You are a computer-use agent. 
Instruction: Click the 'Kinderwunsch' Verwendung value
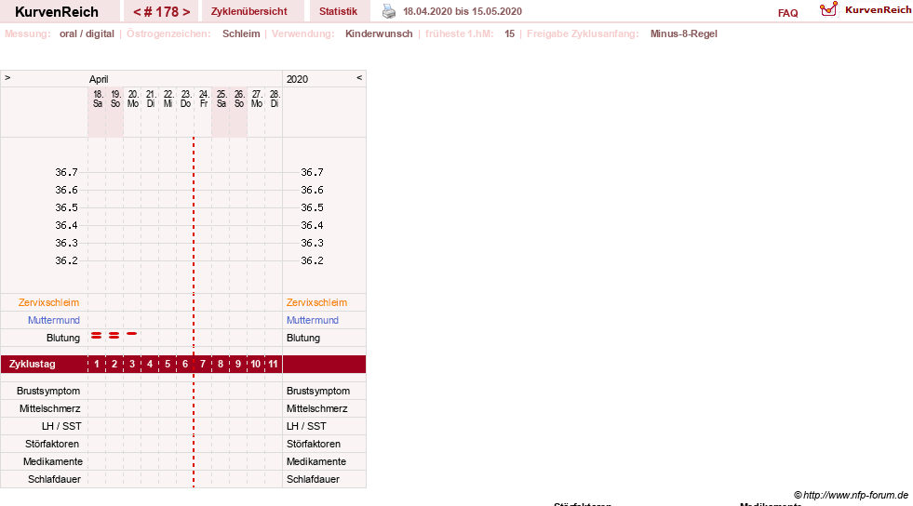[379, 33]
